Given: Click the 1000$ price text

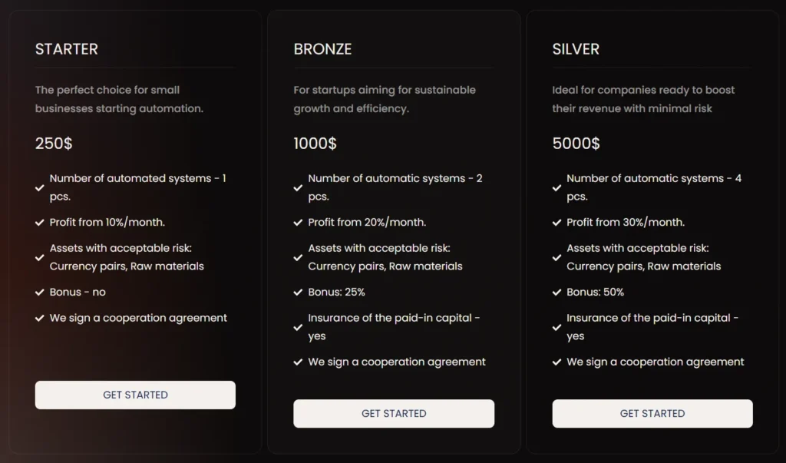Looking at the screenshot, I should click(x=315, y=144).
